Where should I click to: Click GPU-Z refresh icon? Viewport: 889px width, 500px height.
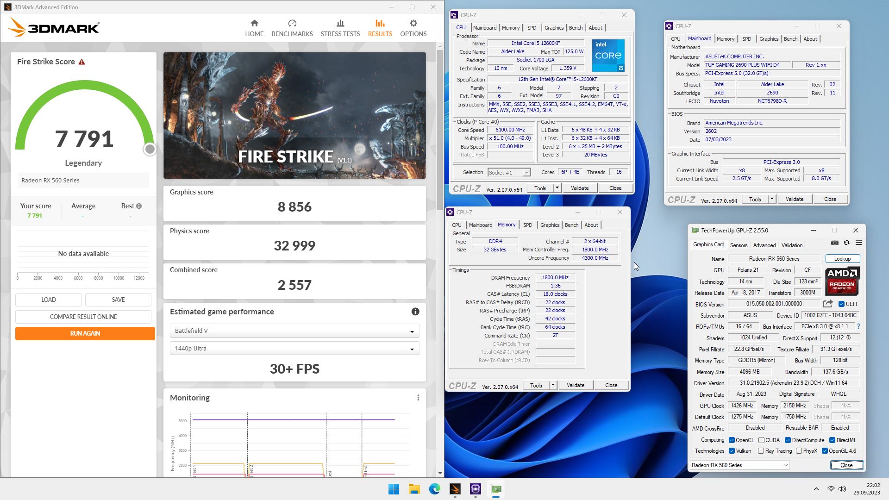(846, 243)
